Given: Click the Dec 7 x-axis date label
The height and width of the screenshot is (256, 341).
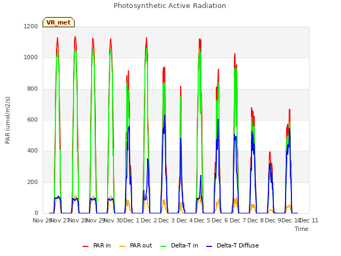Looking at the screenshot, I should pyautogui.click(x=238, y=220).
